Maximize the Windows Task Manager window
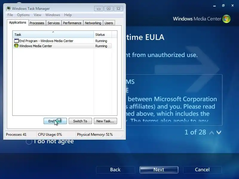 (x=108, y=9)
